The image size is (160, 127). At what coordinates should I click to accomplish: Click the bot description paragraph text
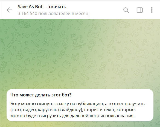pos(77,110)
